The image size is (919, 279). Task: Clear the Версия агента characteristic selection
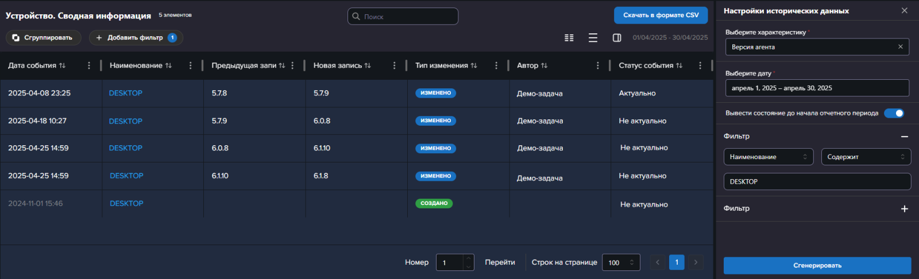(901, 47)
